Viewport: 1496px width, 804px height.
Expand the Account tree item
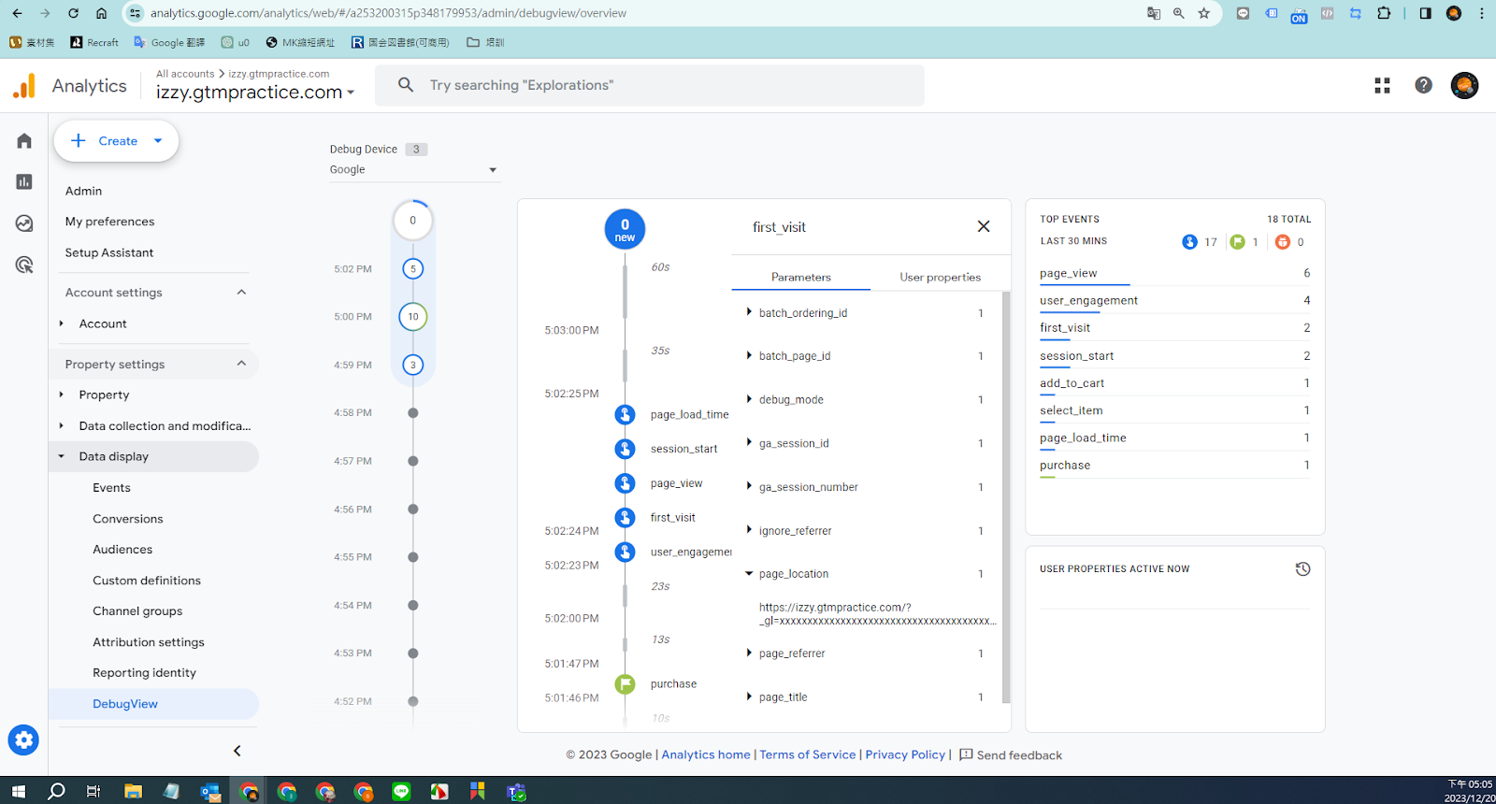(62, 323)
